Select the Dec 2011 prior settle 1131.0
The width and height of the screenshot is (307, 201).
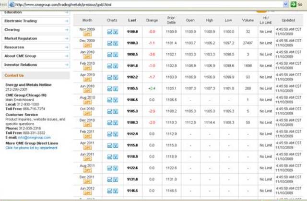coord(171,179)
